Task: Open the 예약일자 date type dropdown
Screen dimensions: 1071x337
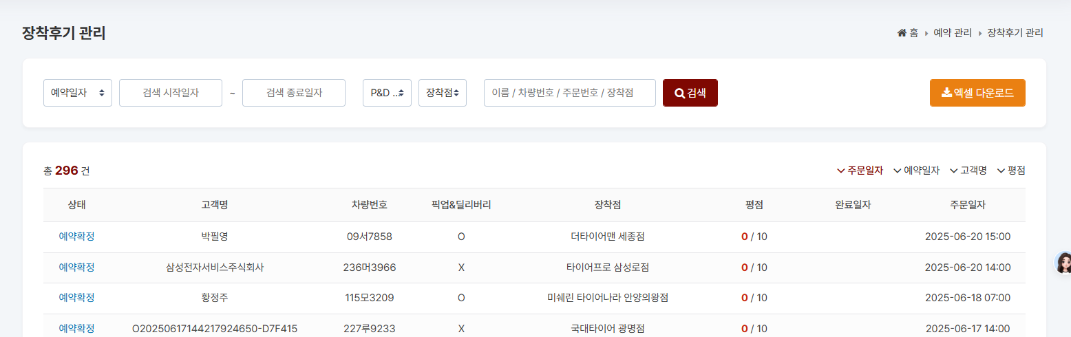Action: pyautogui.click(x=77, y=93)
